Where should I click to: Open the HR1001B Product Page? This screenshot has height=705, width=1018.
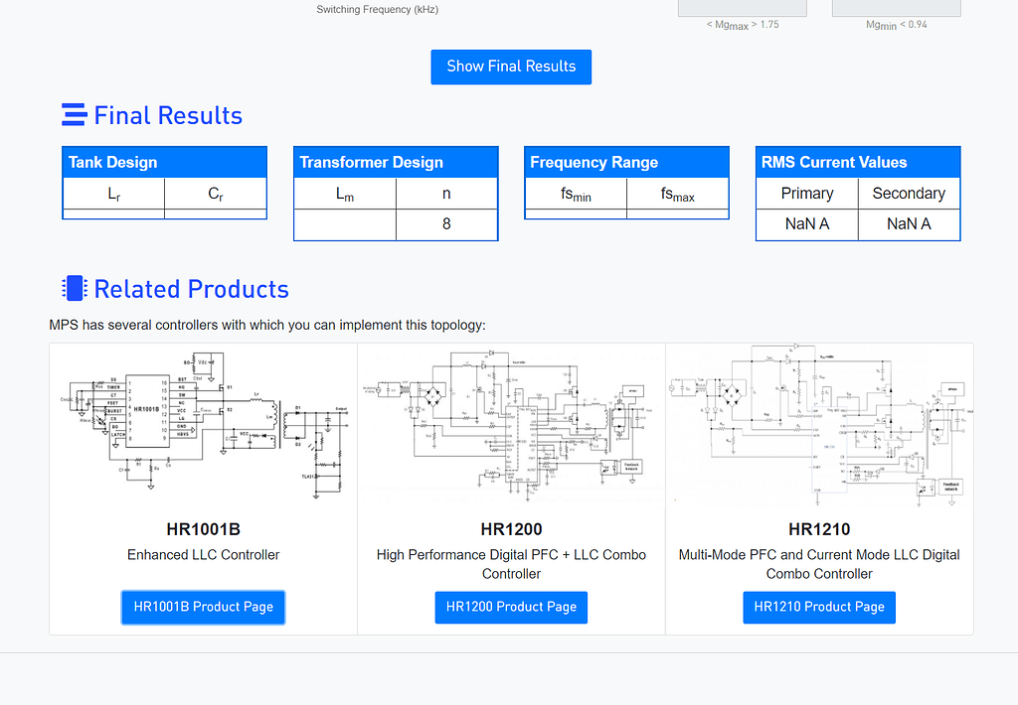[203, 607]
